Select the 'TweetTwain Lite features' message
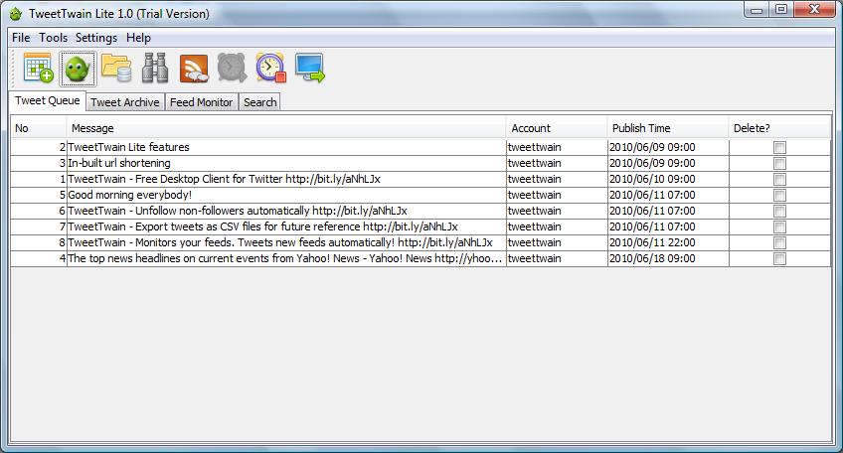The height and width of the screenshot is (453, 843). click(x=286, y=147)
